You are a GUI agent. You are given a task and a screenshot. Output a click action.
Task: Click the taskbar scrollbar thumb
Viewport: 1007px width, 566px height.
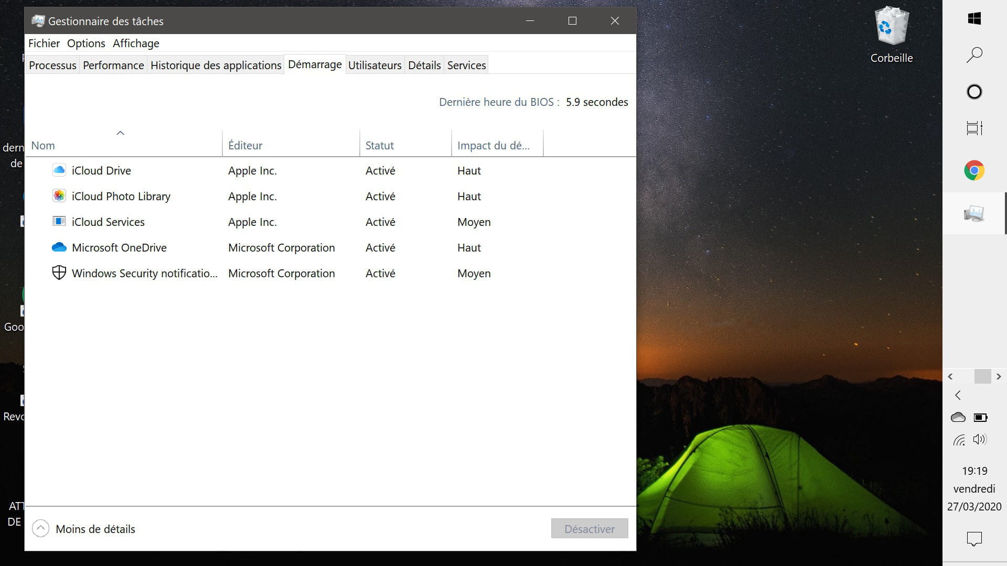tap(982, 376)
